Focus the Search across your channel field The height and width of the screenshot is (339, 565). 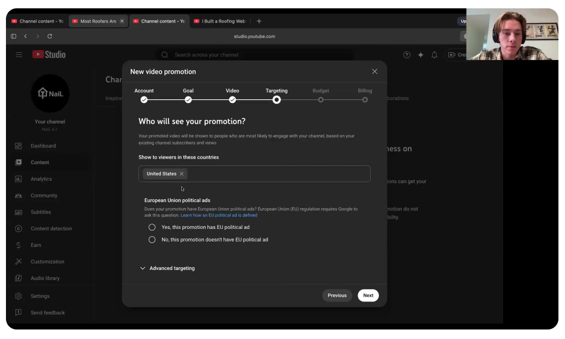(256, 55)
